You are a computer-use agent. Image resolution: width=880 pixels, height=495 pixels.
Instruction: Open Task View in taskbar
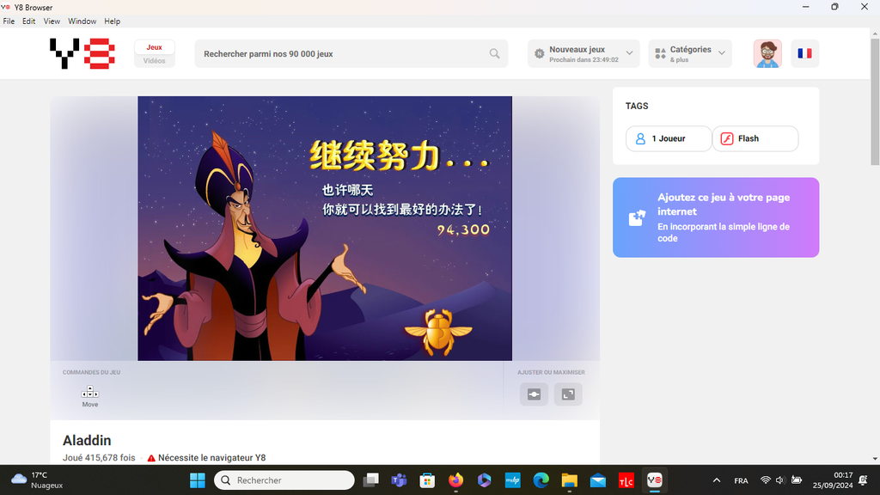point(371,480)
